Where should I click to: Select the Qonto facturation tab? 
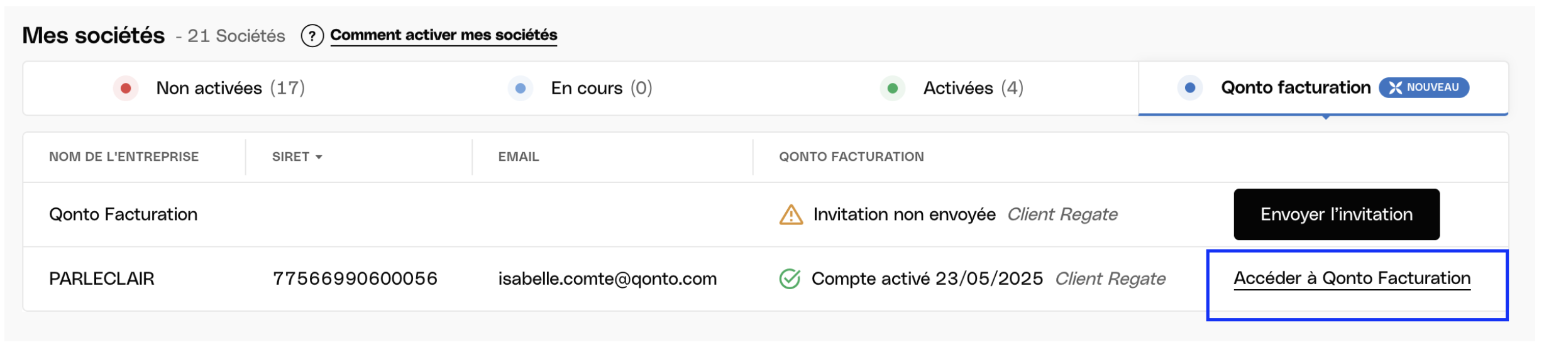1323,89
